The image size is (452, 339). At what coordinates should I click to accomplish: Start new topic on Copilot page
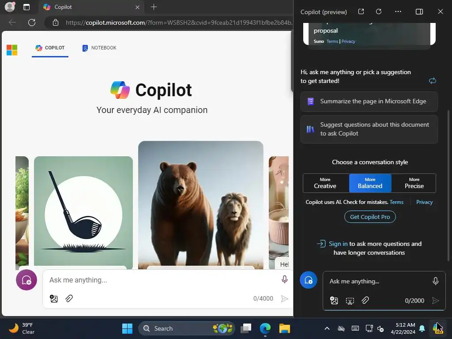(x=26, y=280)
